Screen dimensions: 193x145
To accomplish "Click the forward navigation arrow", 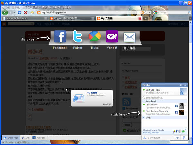I will pyautogui.click(x=11, y=13).
